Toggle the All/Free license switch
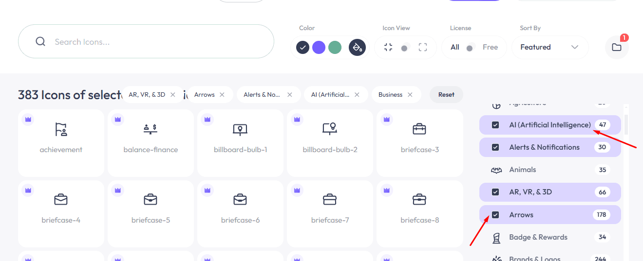 471,48
